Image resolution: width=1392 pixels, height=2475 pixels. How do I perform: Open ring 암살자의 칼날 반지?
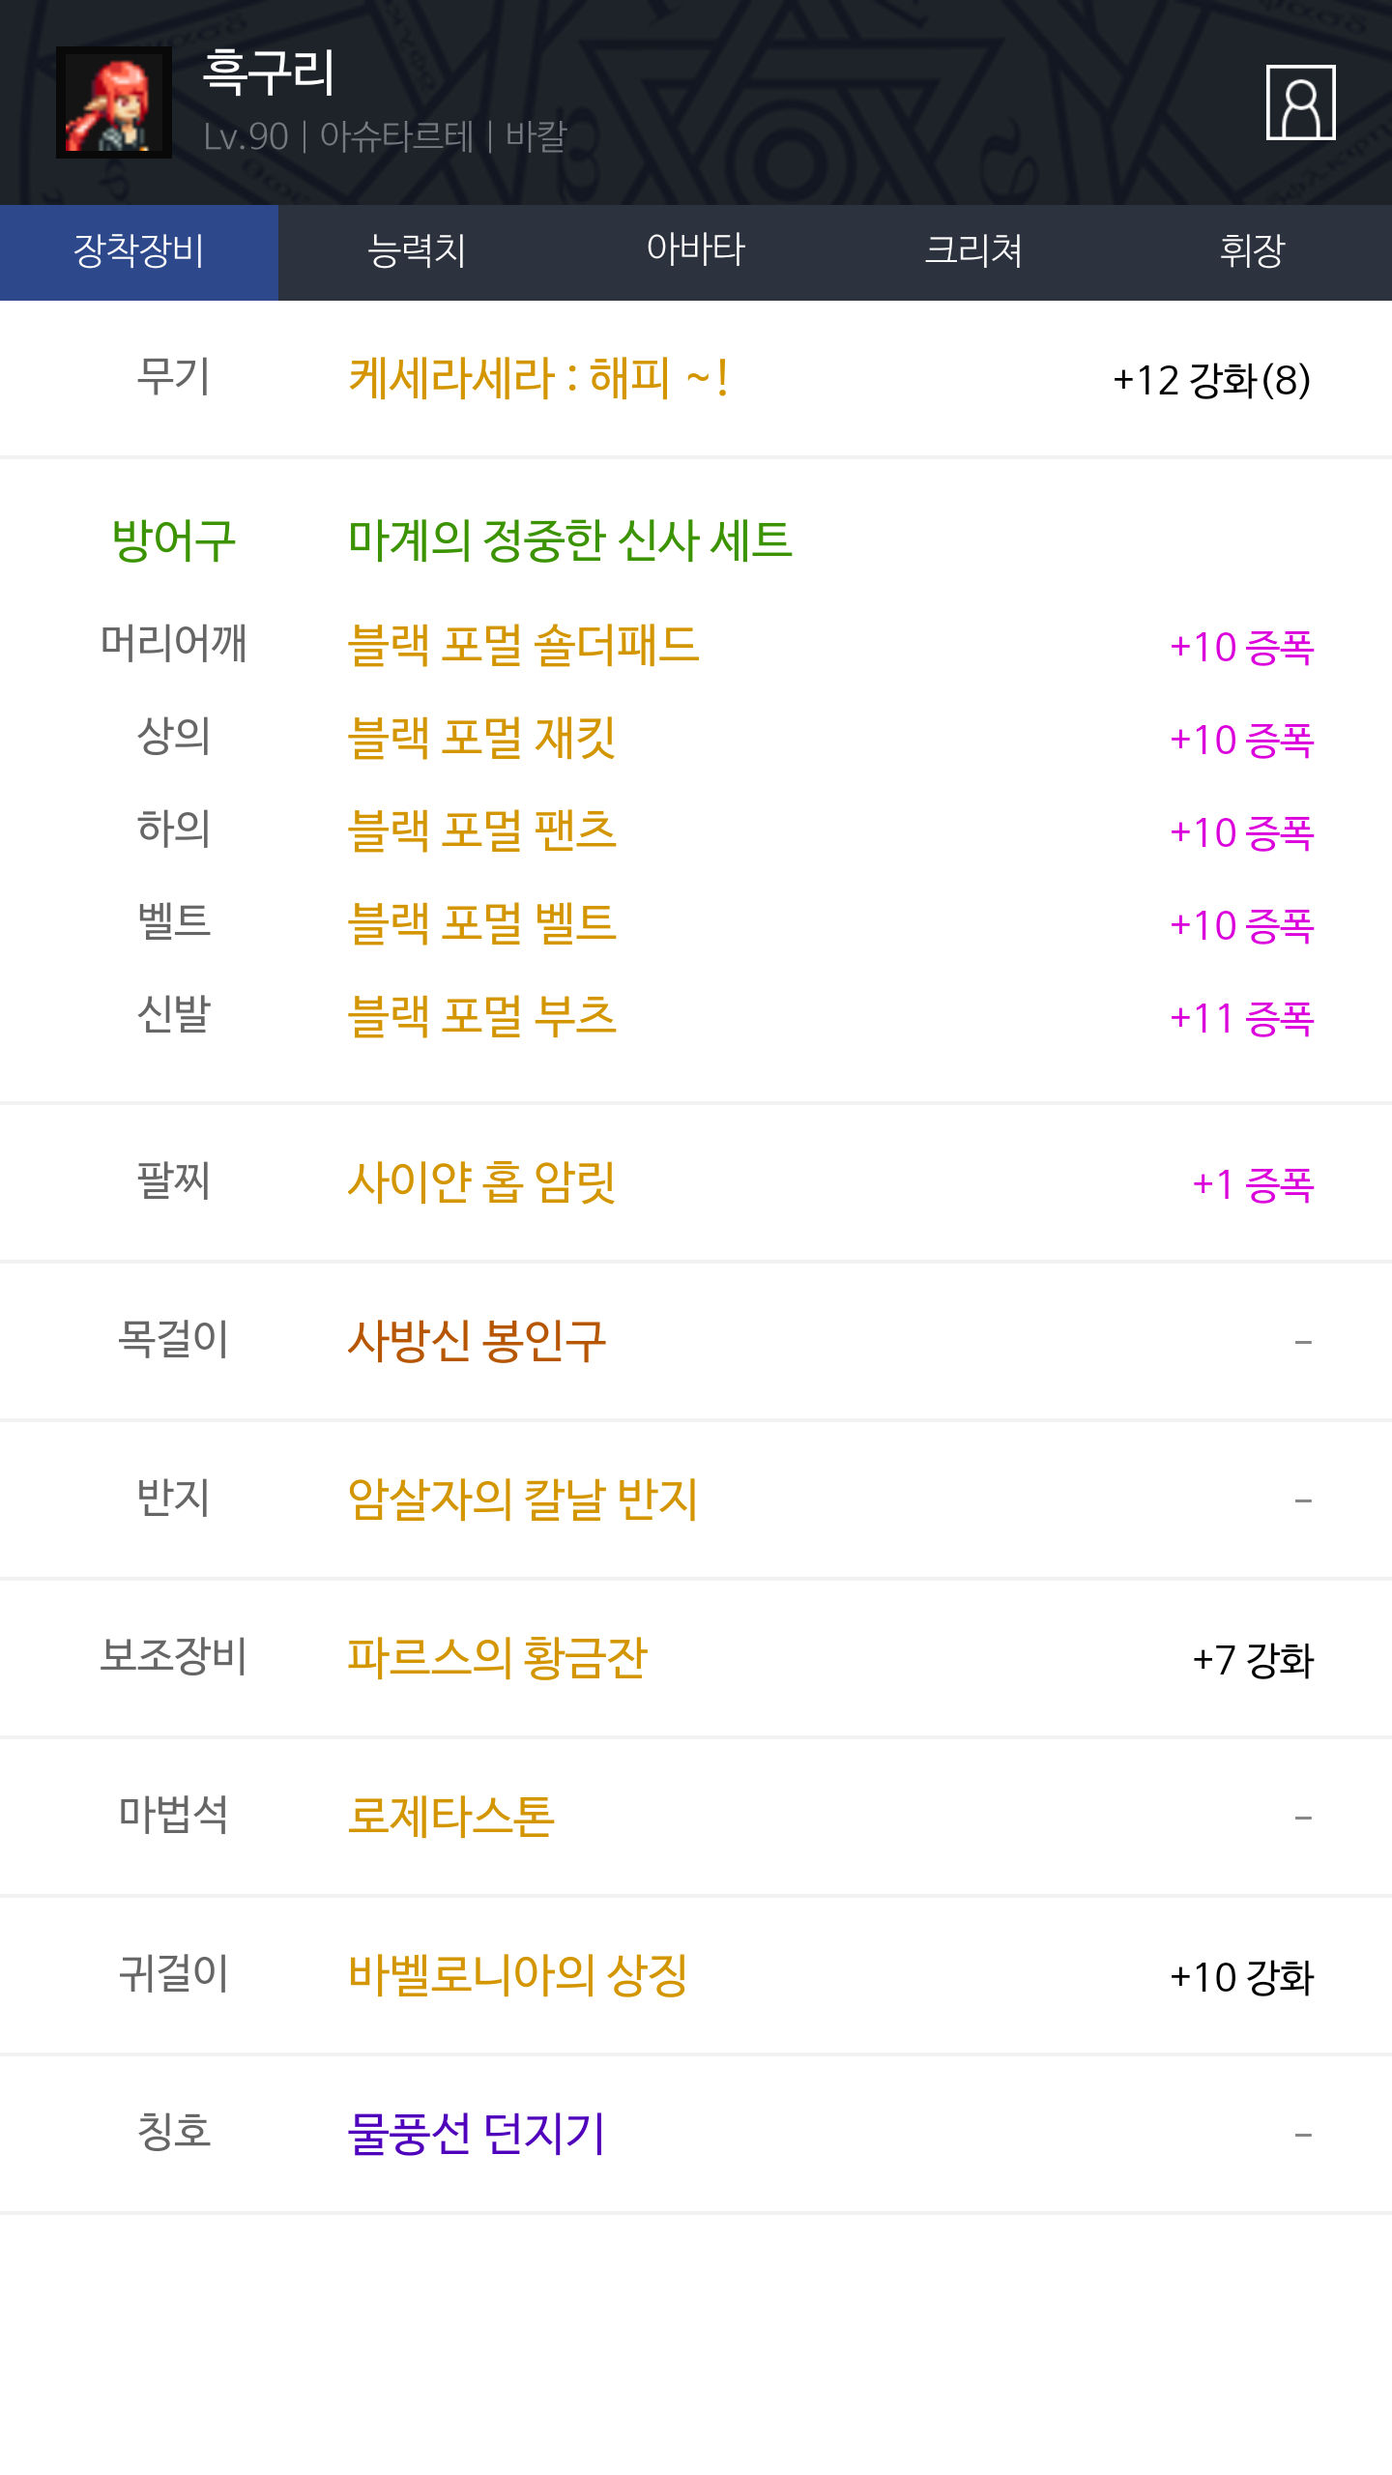pyautogui.click(x=523, y=1499)
